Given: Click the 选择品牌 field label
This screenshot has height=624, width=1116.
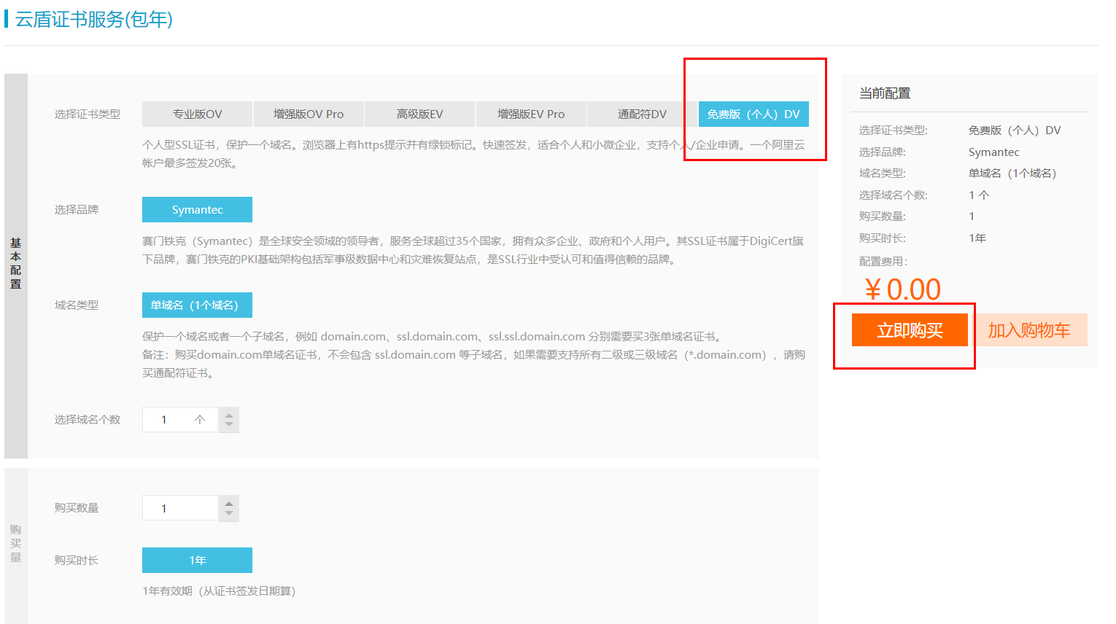Looking at the screenshot, I should (x=77, y=209).
